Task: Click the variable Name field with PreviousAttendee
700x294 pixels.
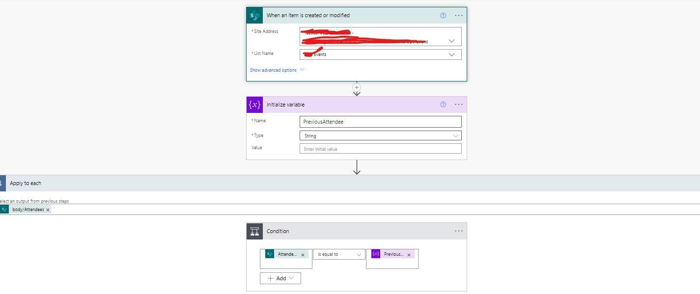Action: point(381,122)
